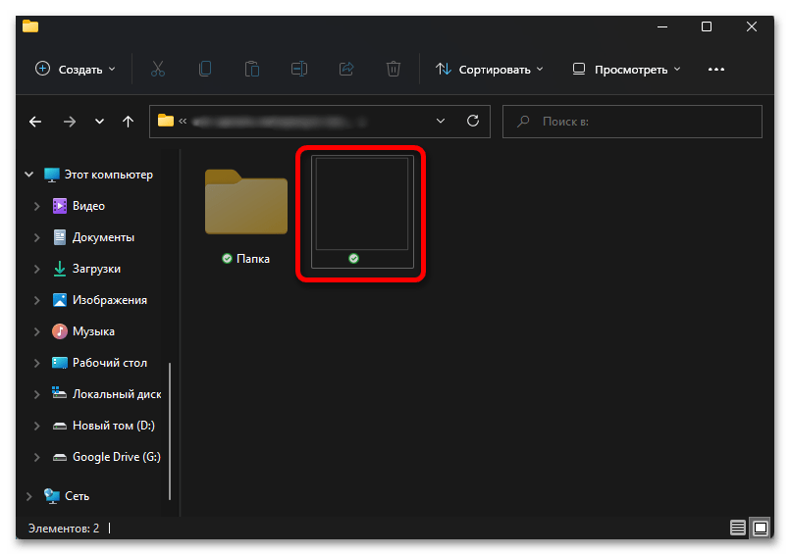Expand the Видео tree node
Screen dimensions: 790x555
[x=37, y=206]
